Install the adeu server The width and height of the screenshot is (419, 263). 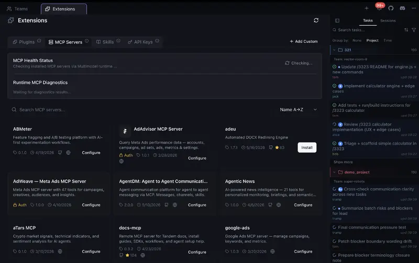tap(307, 147)
